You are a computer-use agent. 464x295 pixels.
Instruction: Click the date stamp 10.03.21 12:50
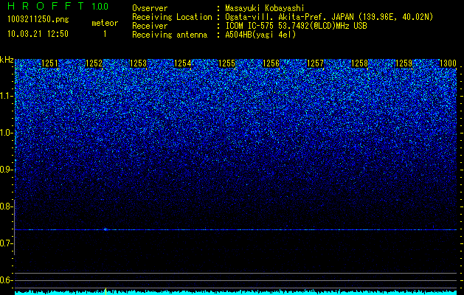pyautogui.click(x=38, y=34)
